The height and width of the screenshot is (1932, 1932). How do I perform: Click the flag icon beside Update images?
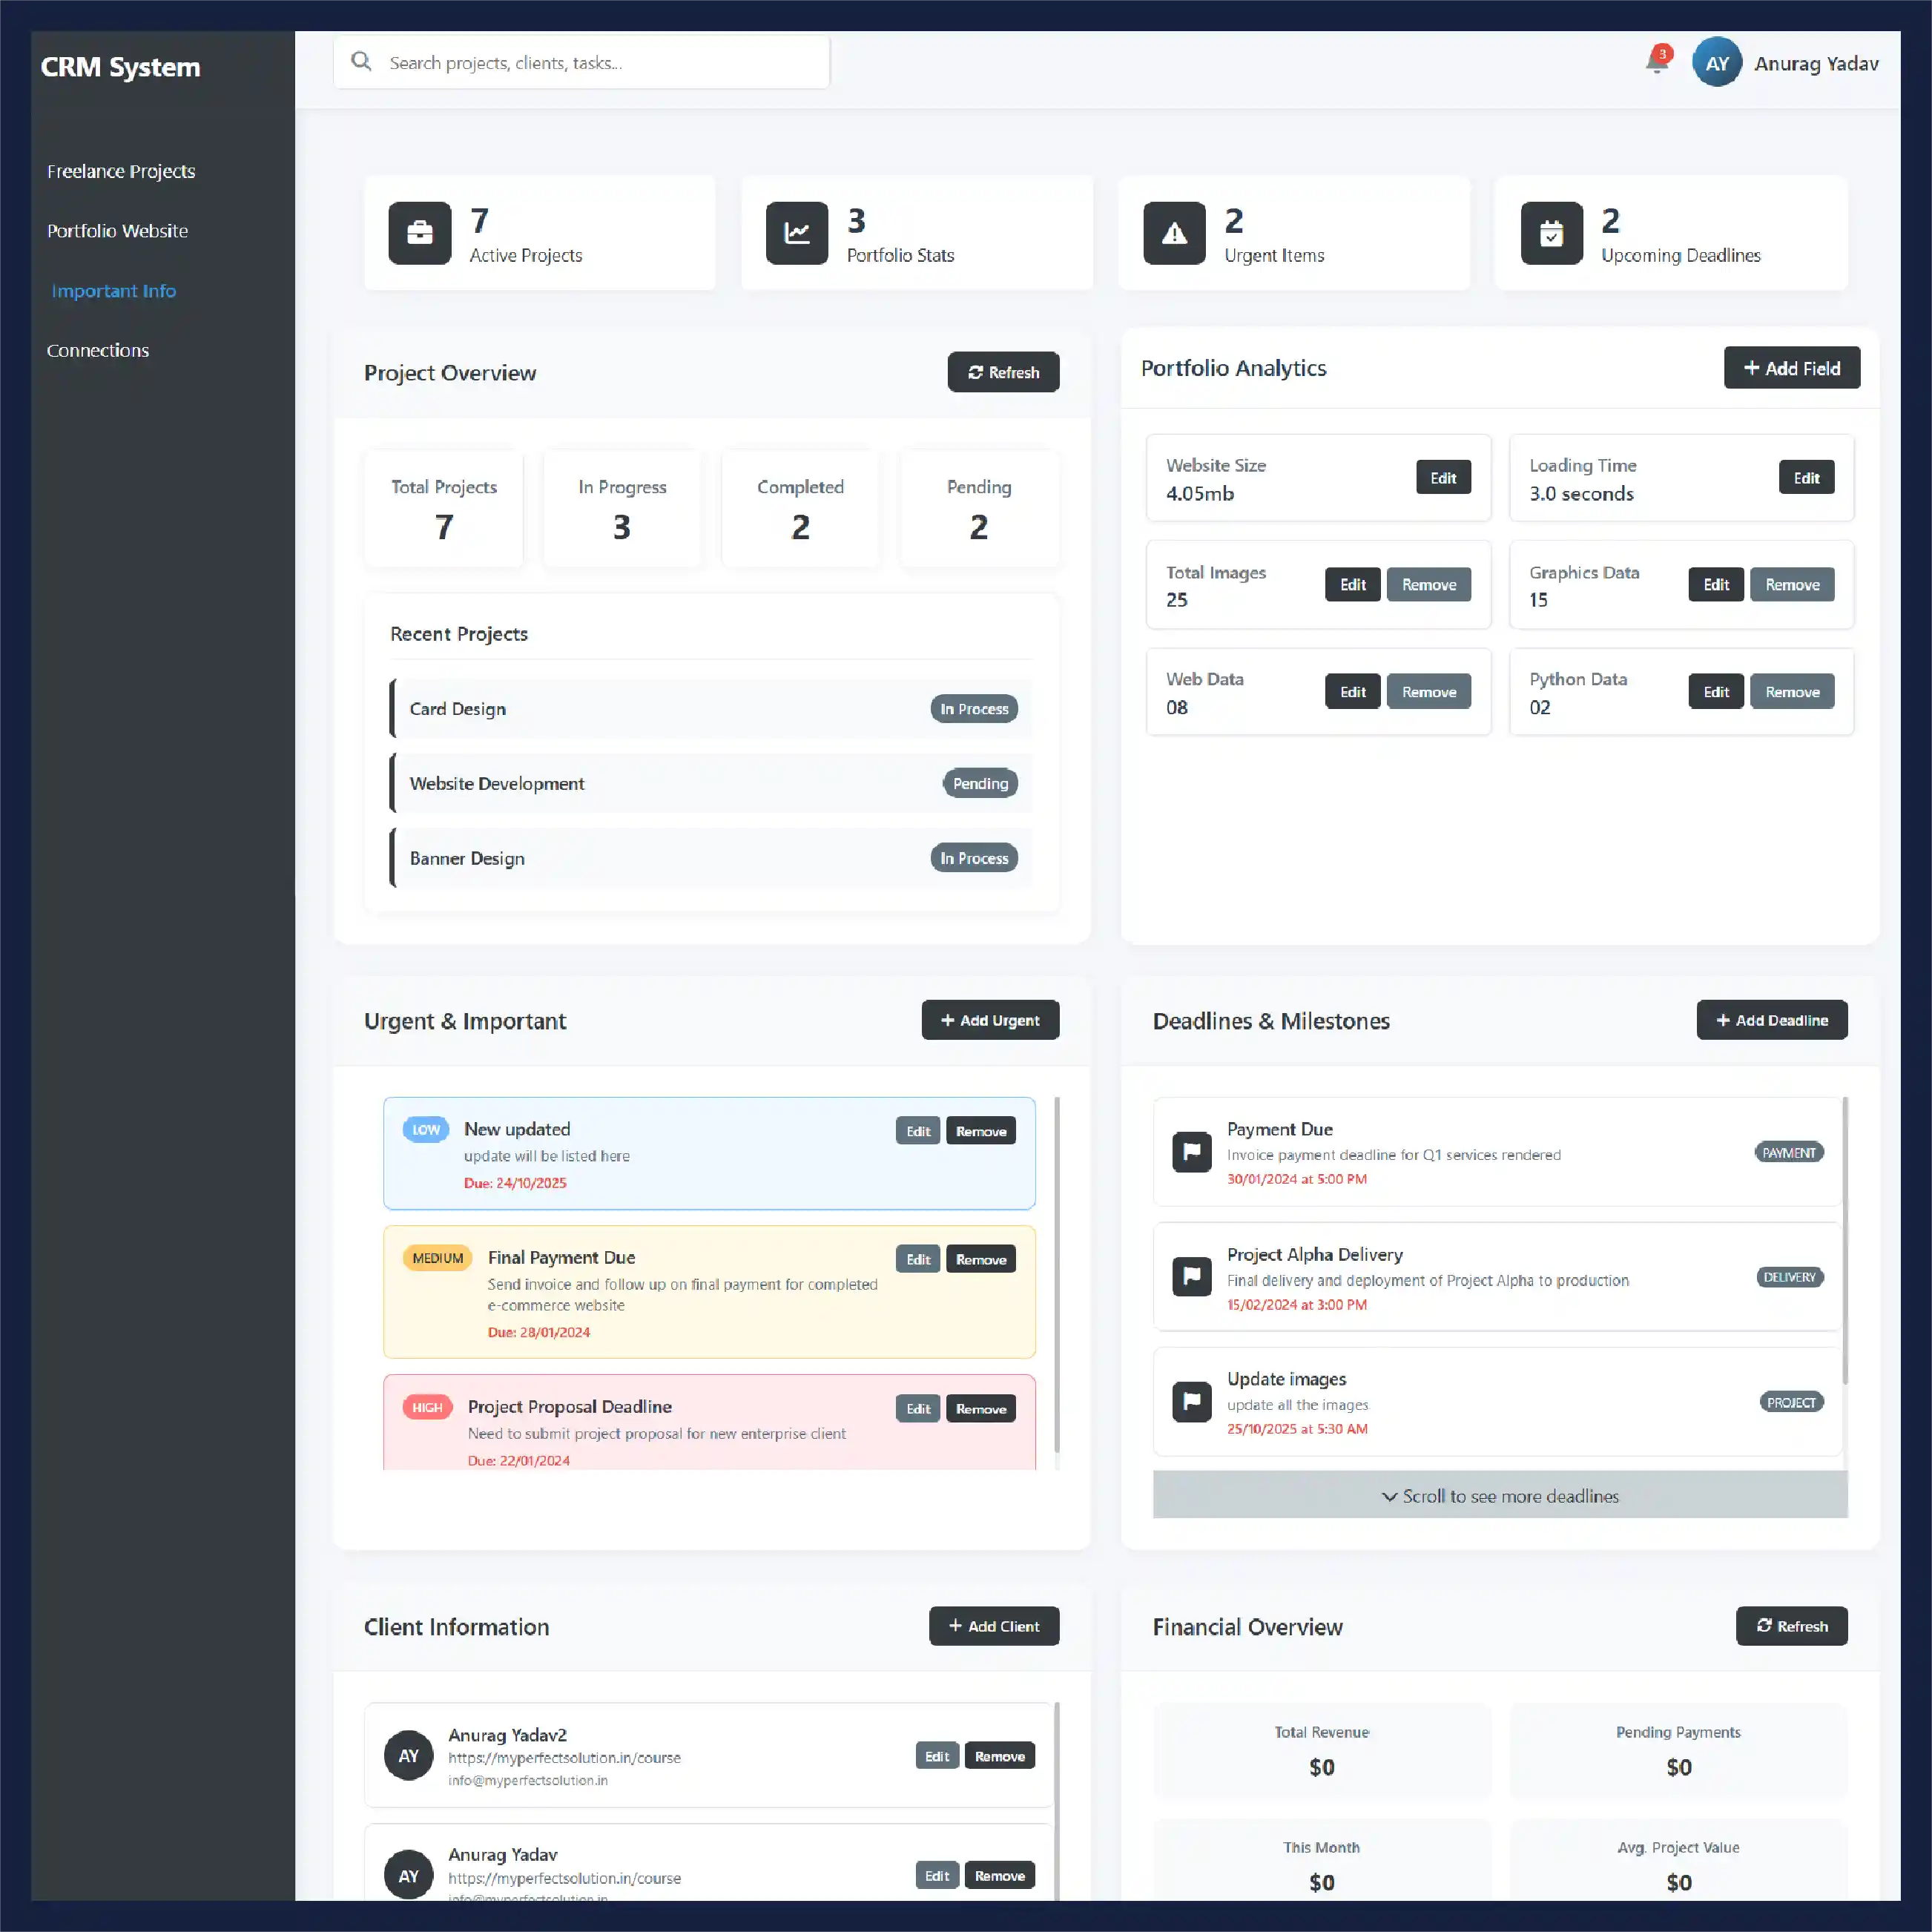(1191, 1402)
